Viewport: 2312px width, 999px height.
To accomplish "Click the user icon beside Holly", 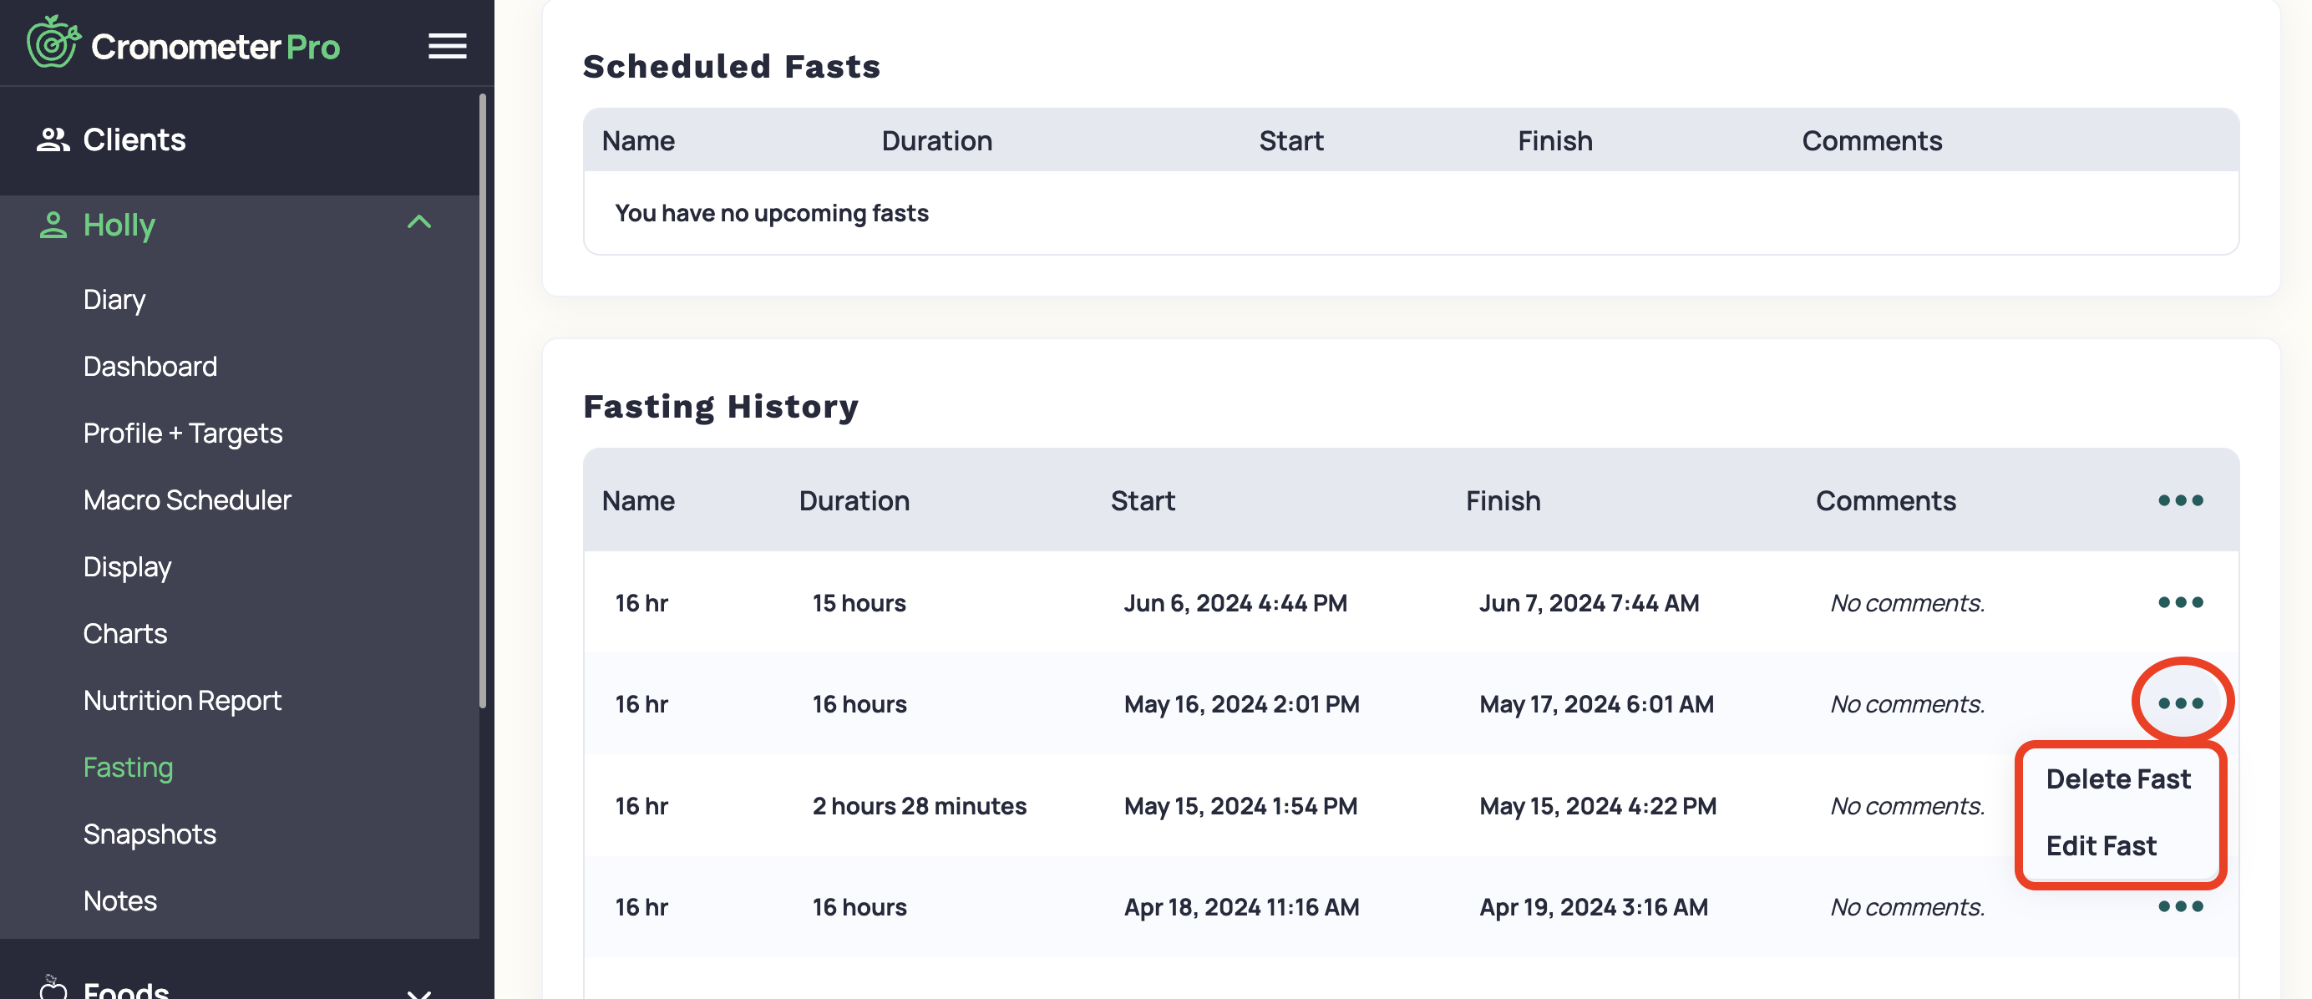I will (53, 226).
